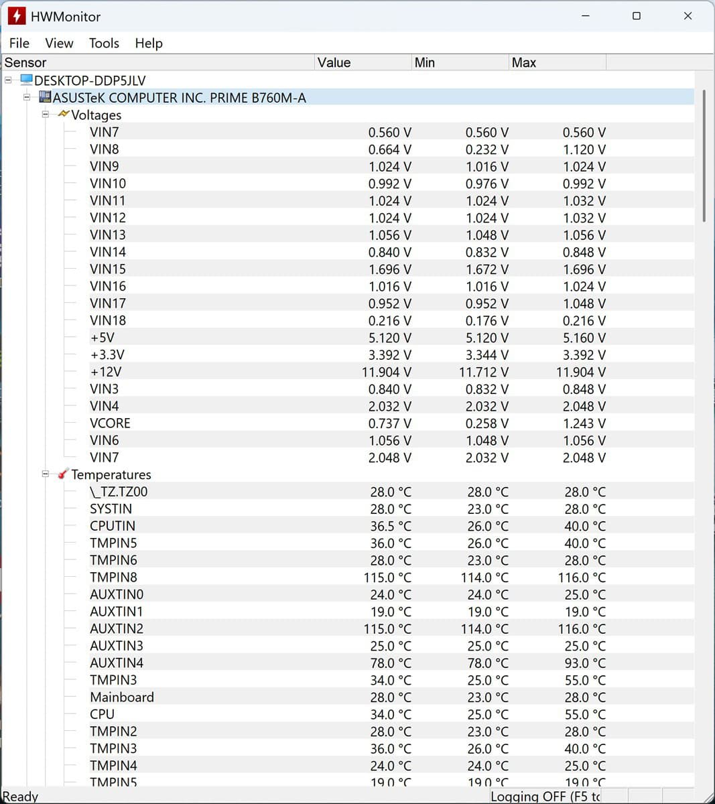Collapse the ASUSTeK PRIME B760M-A node
The height and width of the screenshot is (804, 715).
click(27, 98)
